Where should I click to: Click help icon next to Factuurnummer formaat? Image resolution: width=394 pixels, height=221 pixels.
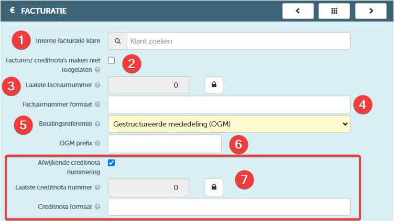coord(97,104)
